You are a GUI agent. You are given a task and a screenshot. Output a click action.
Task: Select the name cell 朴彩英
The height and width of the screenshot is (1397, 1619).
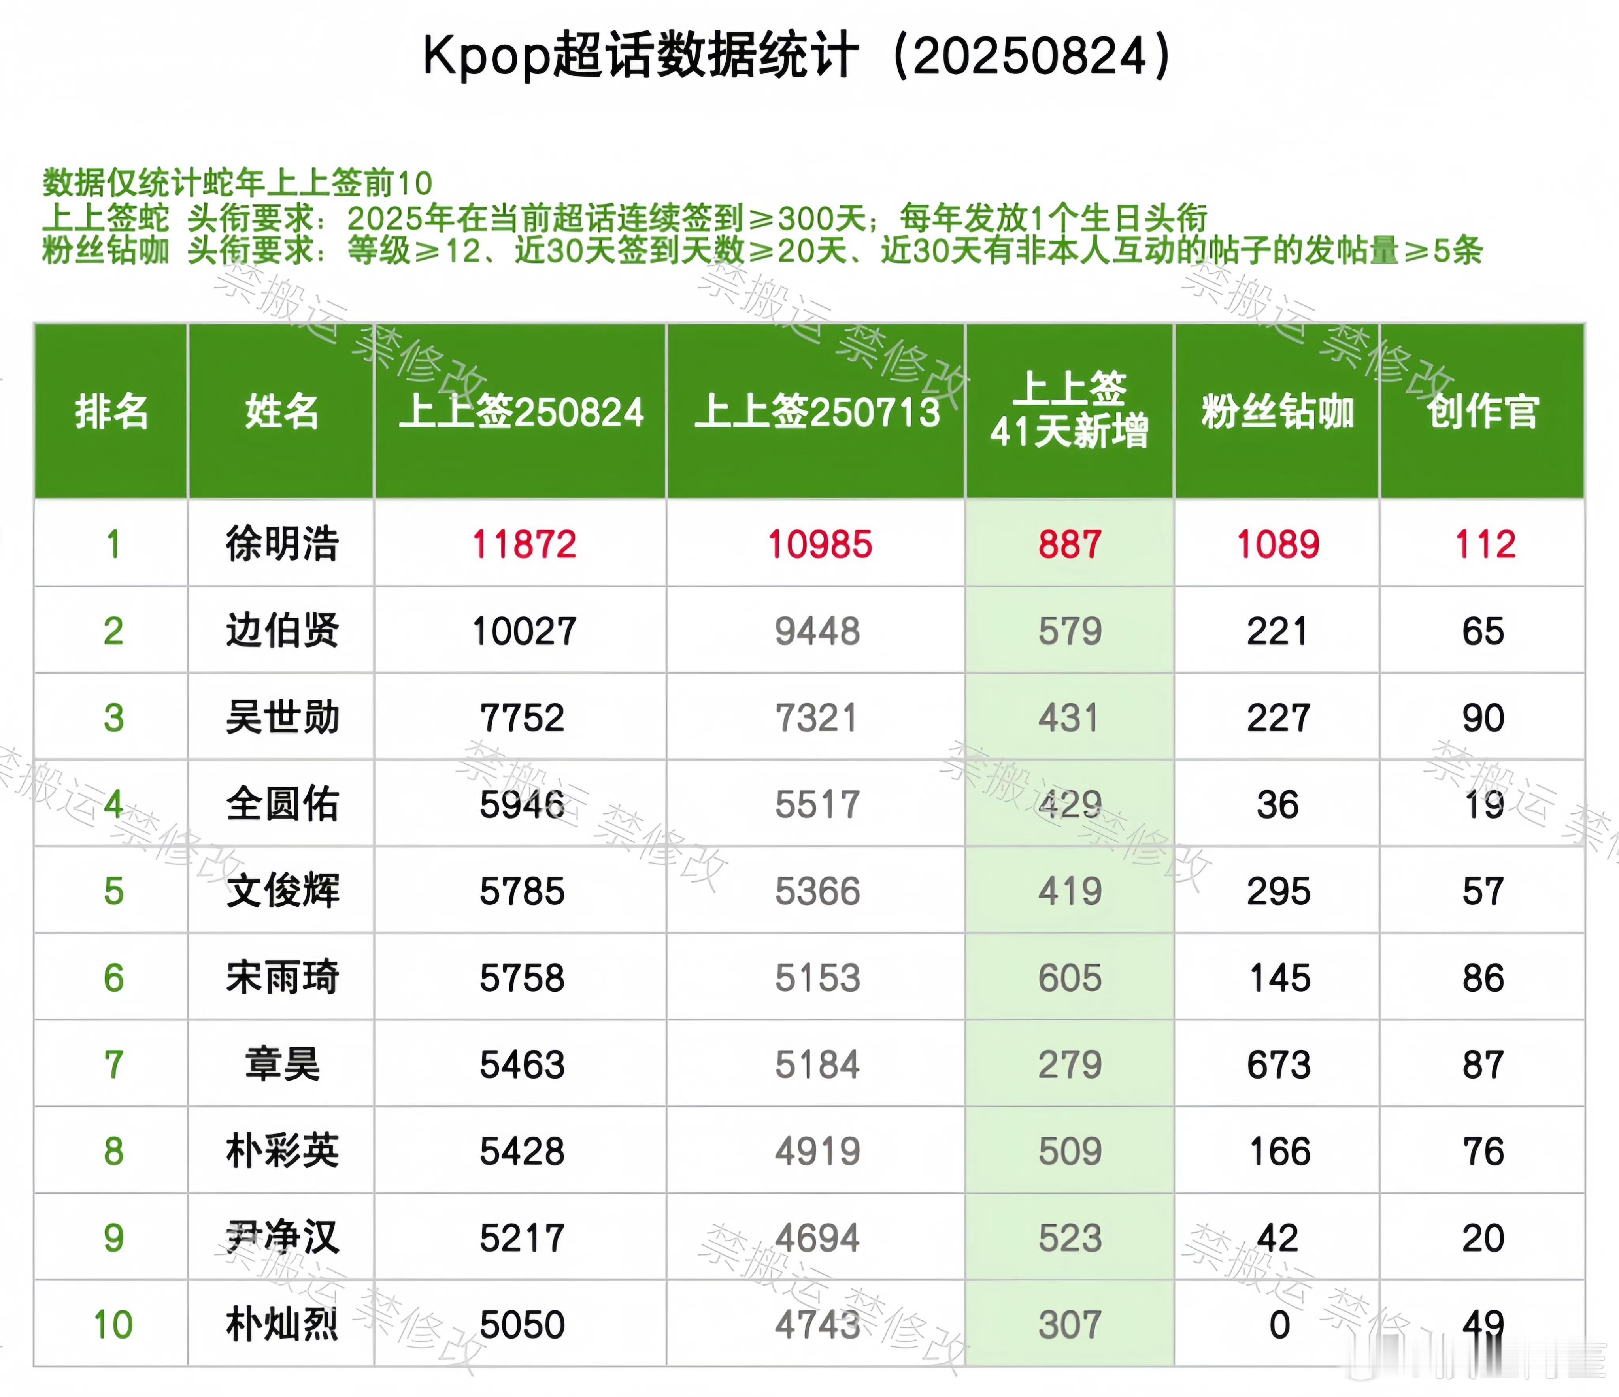pyautogui.click(x=282, y=1151)
